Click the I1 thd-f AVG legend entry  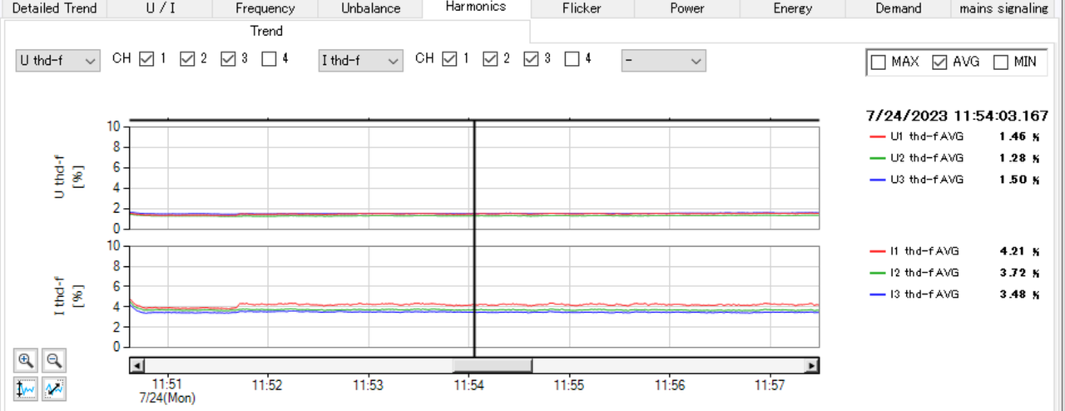(x=914, y=250)
